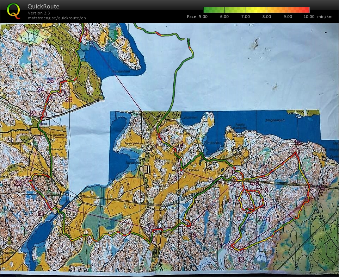The image size is (339, 277).
Task: Click control number 25 on map
Action: 68,100
